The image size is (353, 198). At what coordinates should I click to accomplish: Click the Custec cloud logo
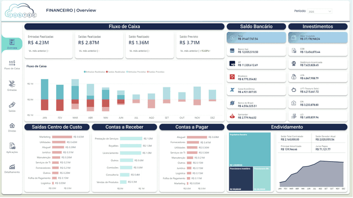click(21, 10)
